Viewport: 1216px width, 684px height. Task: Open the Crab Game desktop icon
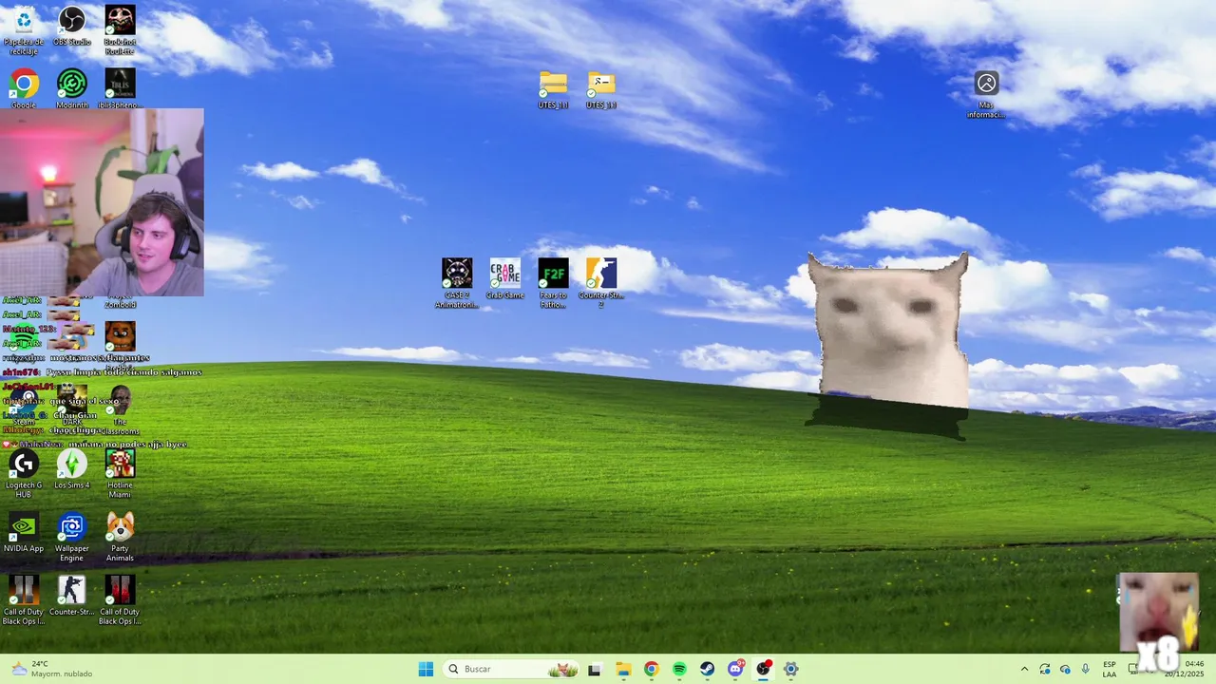click(x=505, y=278)
